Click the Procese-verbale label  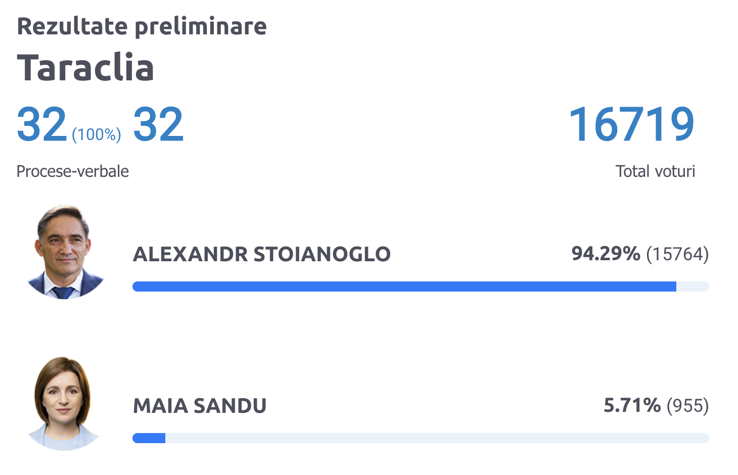pyautogui.click(x=73, y=171)
